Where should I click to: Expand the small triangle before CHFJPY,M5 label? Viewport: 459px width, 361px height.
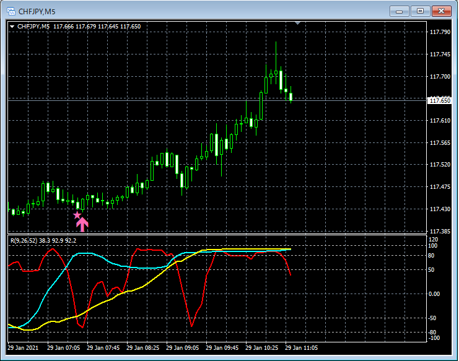12,27
